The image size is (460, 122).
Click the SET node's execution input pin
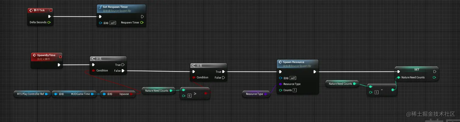click(x=398, y=72)
